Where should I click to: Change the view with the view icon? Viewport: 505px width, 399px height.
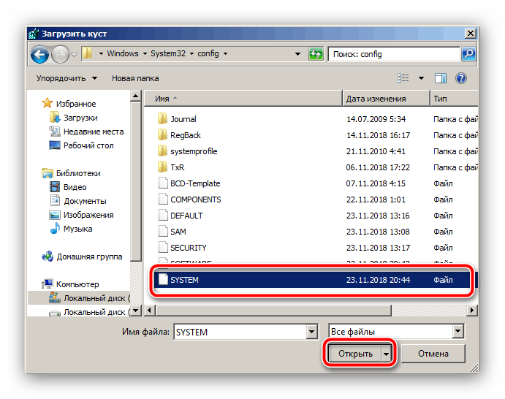tap(403, 78)
